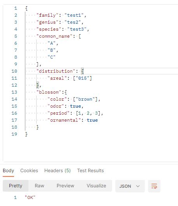The width and height of the screenshot is (178, 206).
Task: Open the Visualize view
Action: tap(96, 186)
